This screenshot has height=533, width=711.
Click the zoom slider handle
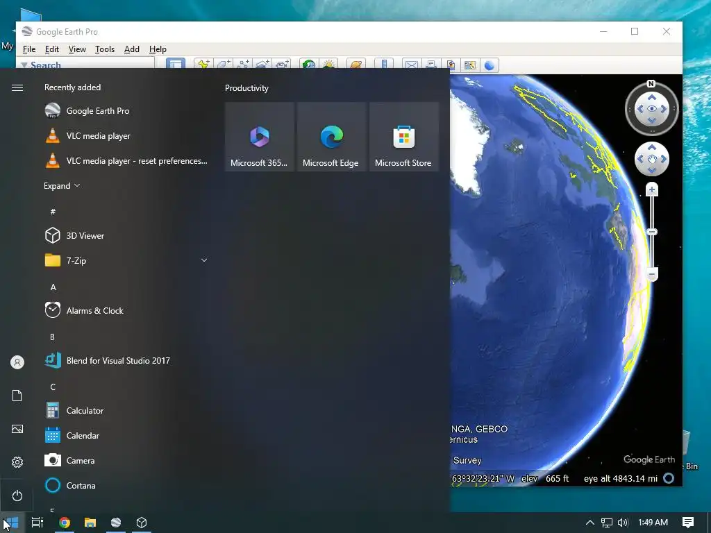(x=651, y=232)
